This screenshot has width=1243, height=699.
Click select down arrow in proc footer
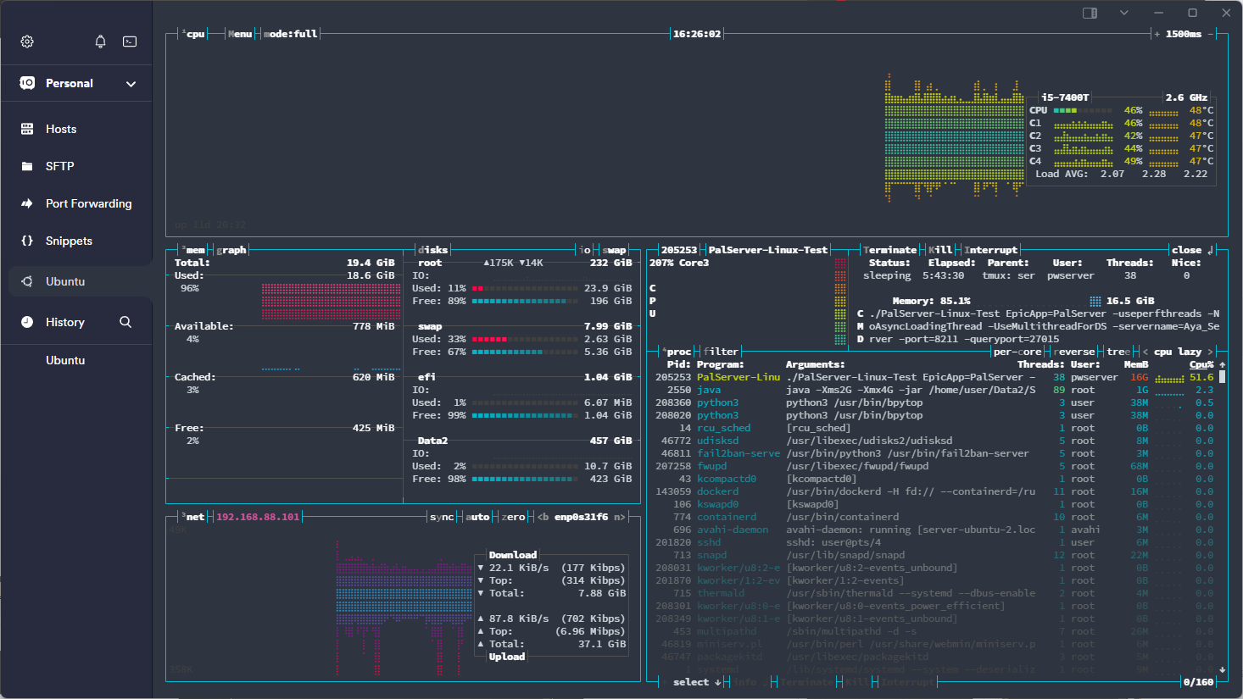pos(718,682)
